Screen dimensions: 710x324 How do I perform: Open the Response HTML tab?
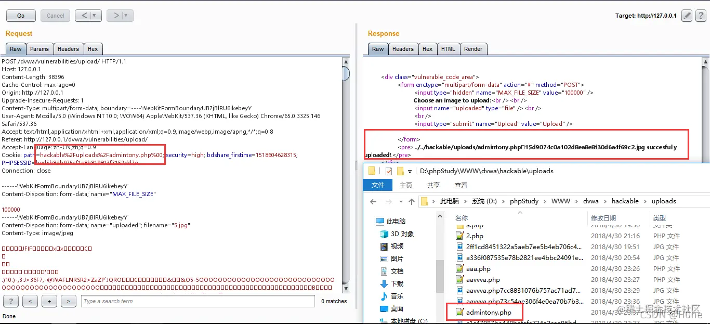pyautogui.click(x=448, y=49)
